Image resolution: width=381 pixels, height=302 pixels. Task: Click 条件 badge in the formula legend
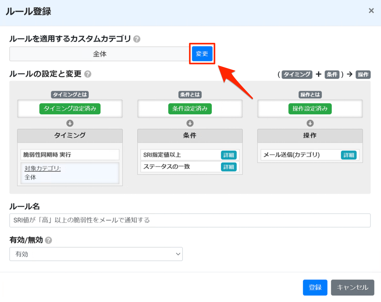pos(332,74)
